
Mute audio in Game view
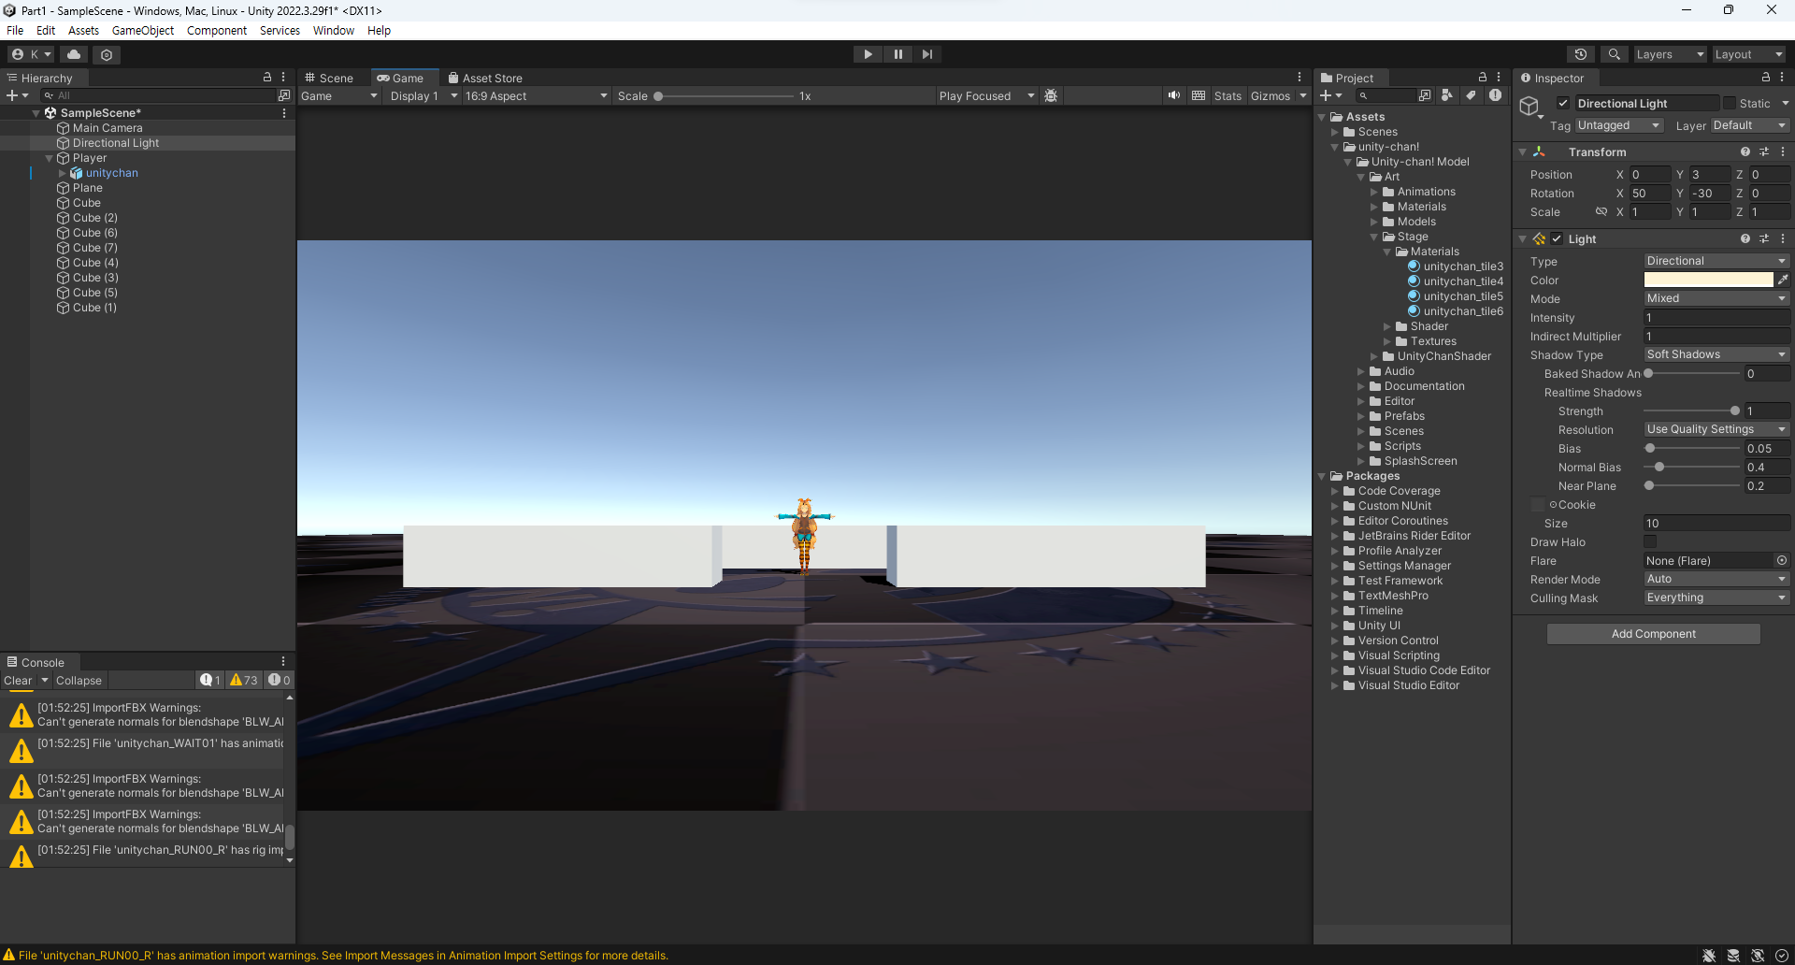[x=1174, y=95]
